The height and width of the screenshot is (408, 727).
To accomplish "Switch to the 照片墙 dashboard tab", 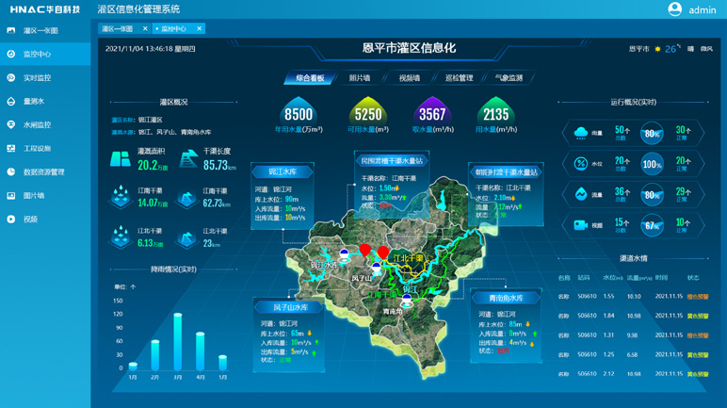I will [x=360, y=78].
